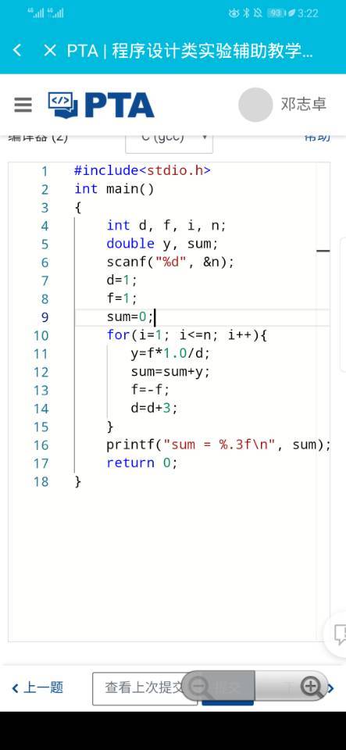Tap the for loop header line
The height and width of the screenshot is (750, 346).
coord(187,335)
